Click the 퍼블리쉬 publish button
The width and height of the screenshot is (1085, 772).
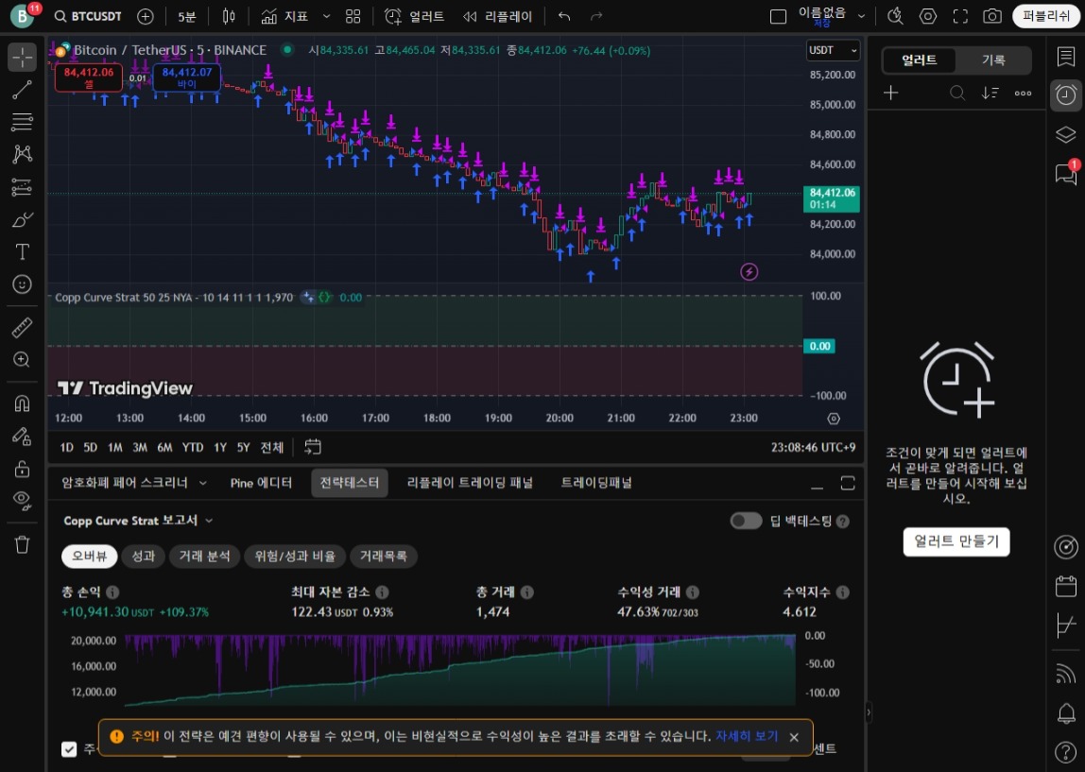(x=1046, y=17)
